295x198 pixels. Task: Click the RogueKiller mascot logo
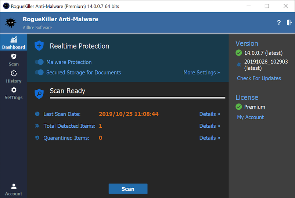coord(11,23)
